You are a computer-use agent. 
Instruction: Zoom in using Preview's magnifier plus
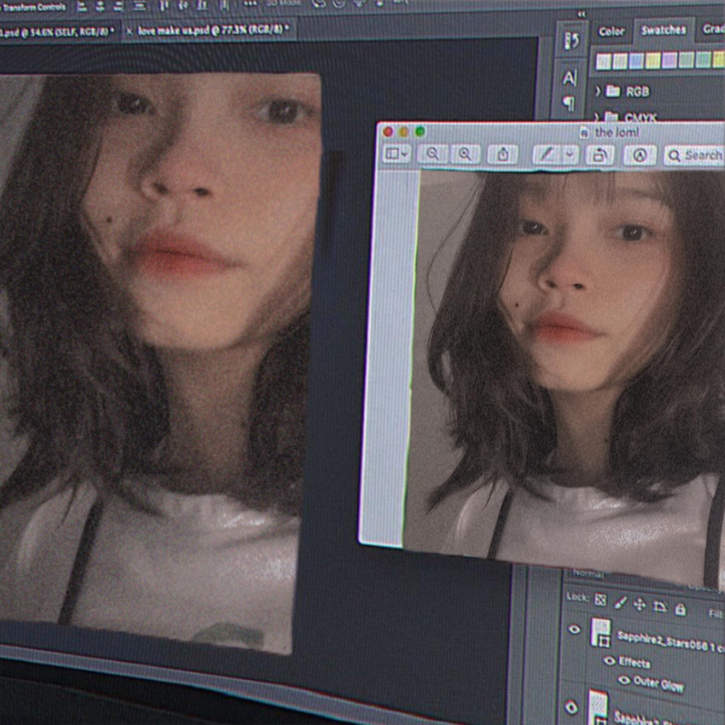coord(465,154)
